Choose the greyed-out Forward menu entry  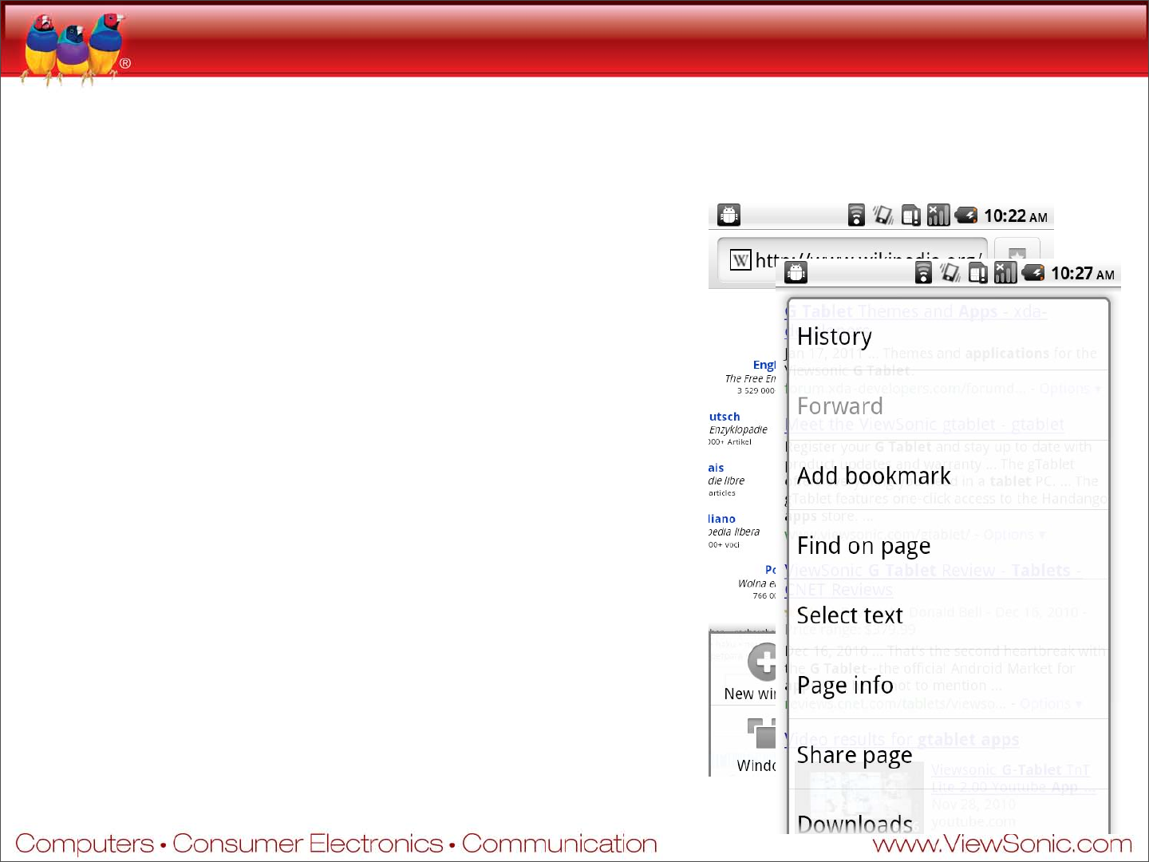[948, 405]
